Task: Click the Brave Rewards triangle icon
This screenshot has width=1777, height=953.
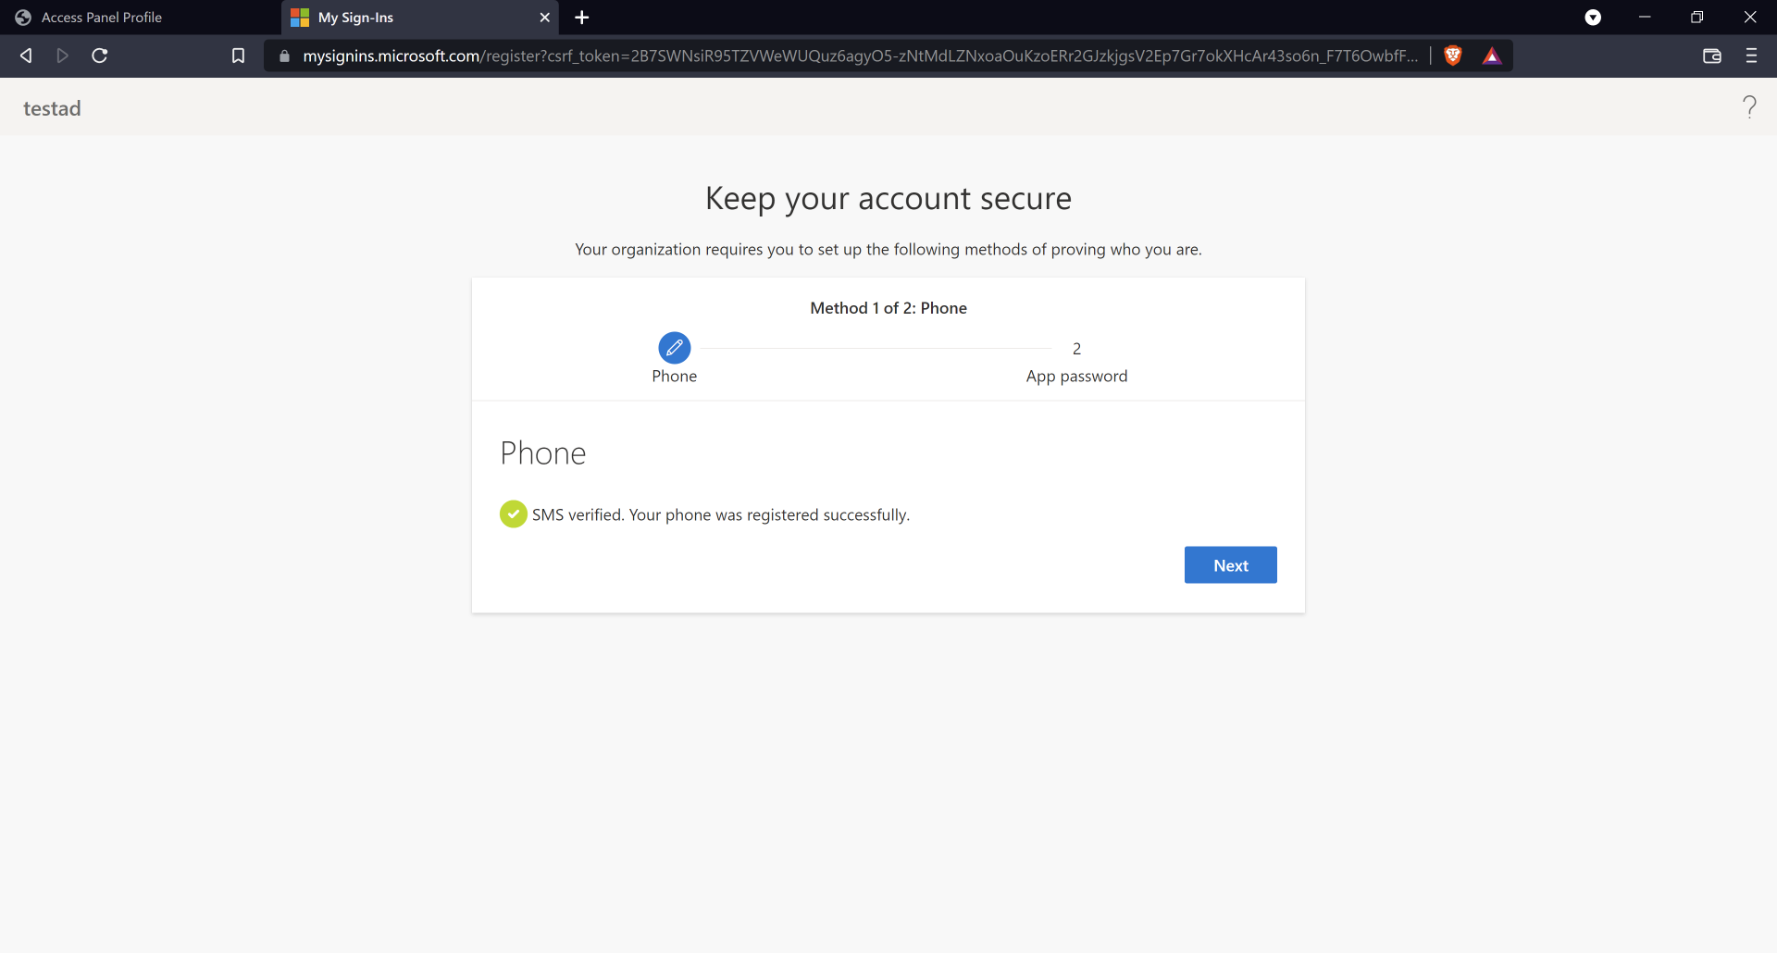Action: [1492, 56]
